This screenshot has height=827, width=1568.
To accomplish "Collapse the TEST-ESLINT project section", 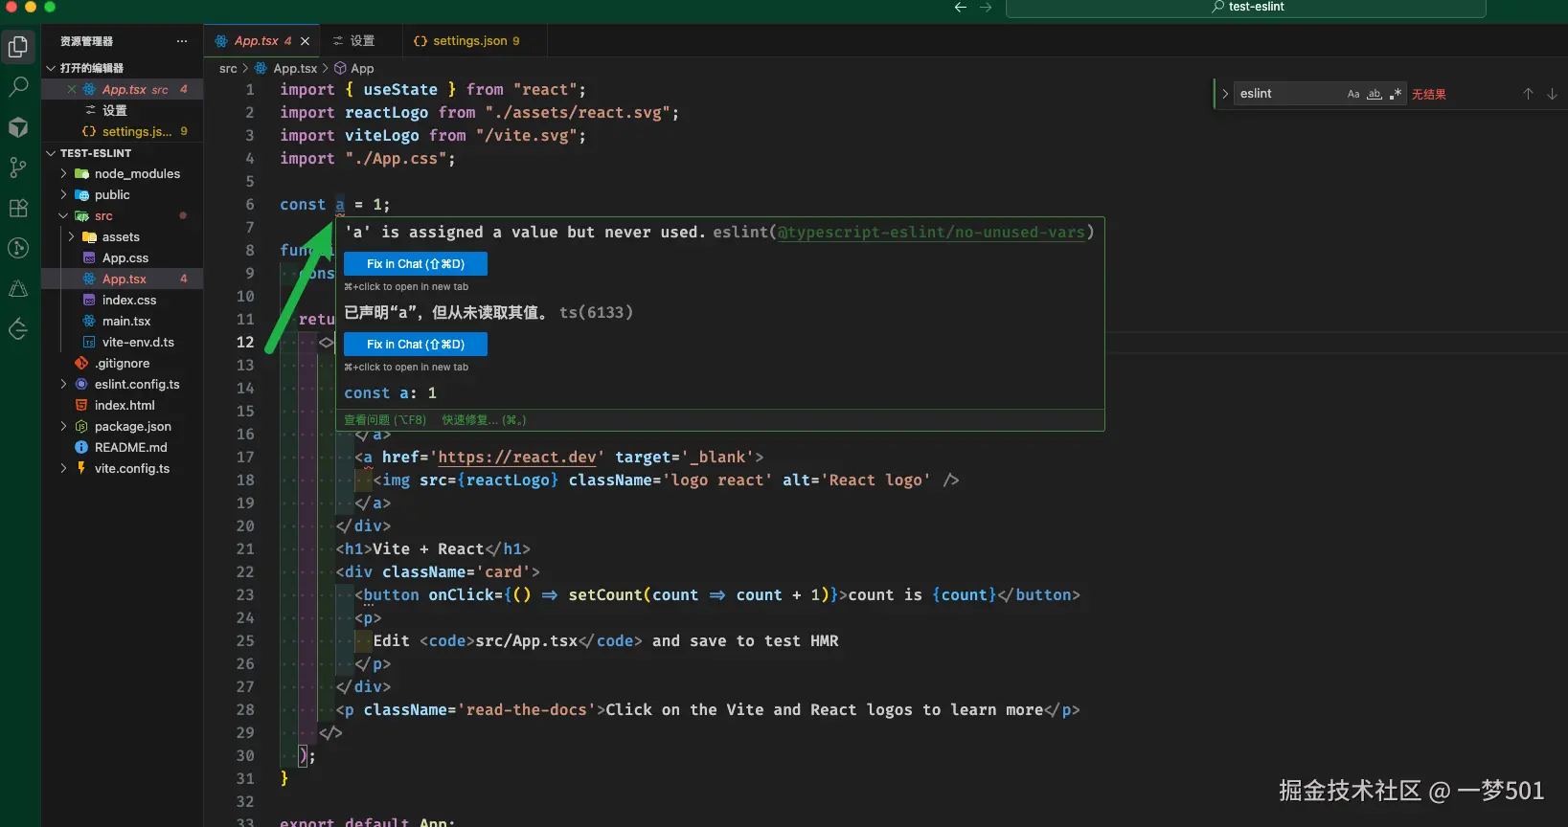I will pos(51,153).
